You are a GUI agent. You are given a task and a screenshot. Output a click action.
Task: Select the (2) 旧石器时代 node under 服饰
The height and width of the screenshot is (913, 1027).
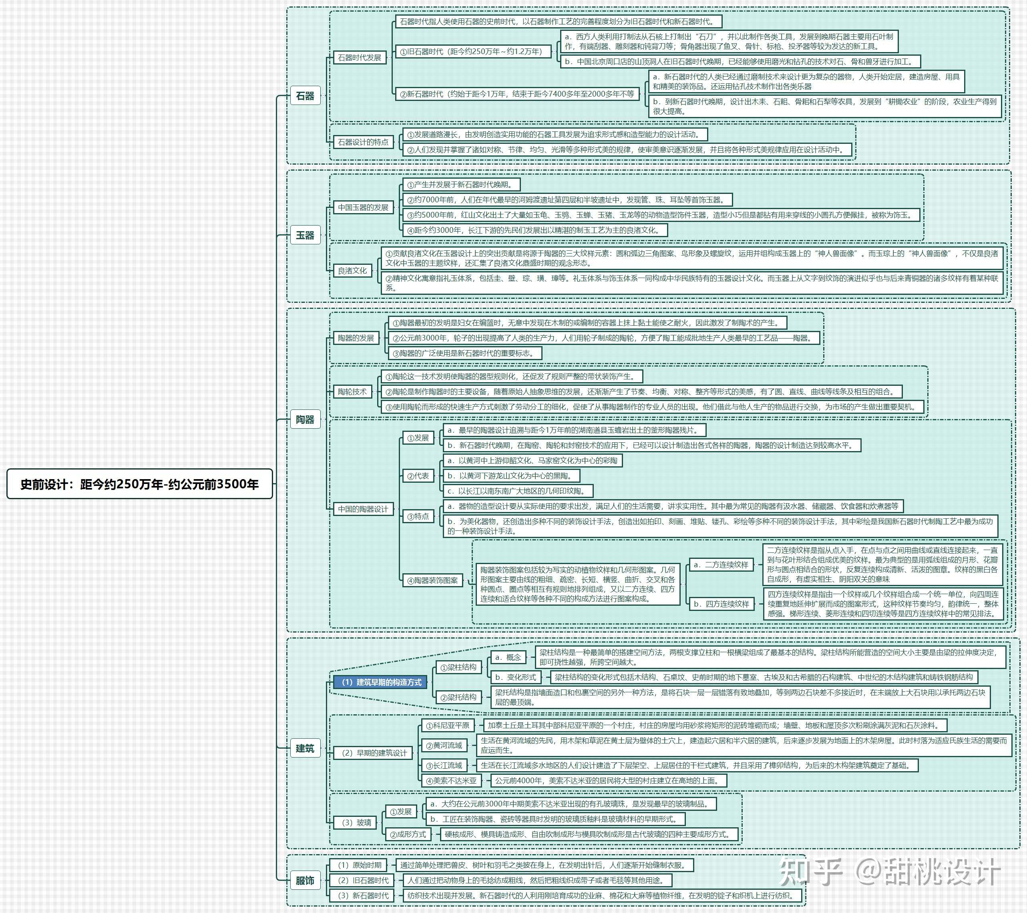click(362, 880)
